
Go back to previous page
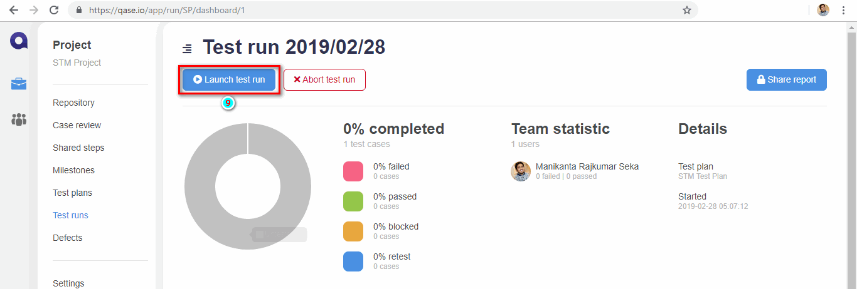tap(14, 10)
